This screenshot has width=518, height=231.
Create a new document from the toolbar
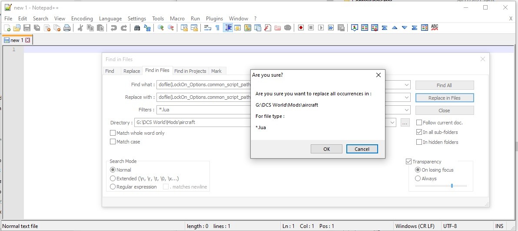[x=7, y=28]
